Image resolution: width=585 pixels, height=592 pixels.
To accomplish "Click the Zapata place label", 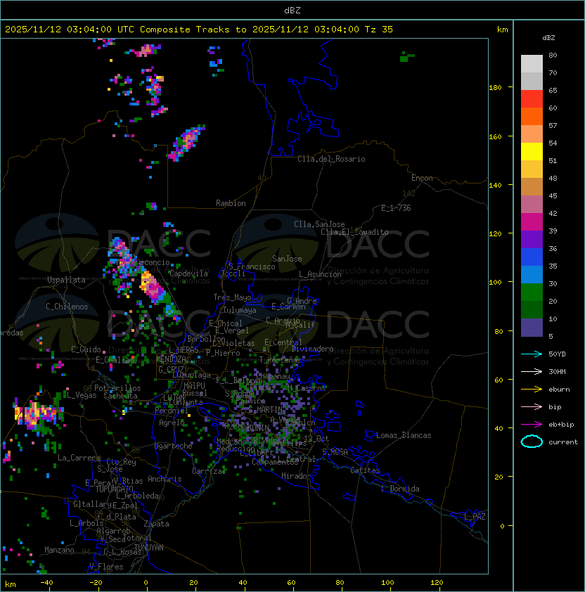I will (x=156, y=524).
